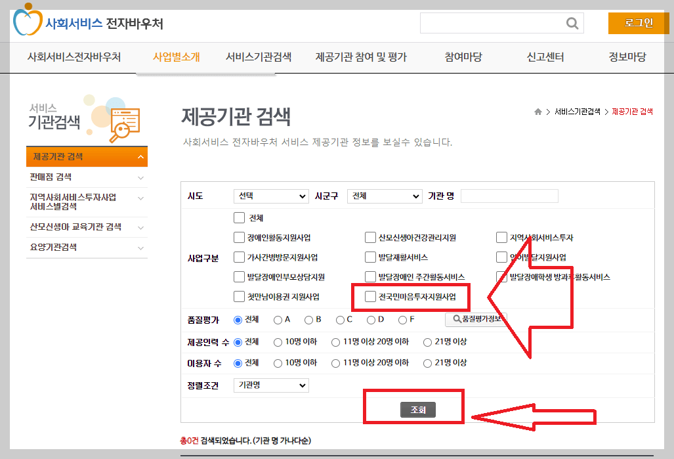Click the top search magnifier icon
Viewport: 674px width, 459px height.
(570, 22)
